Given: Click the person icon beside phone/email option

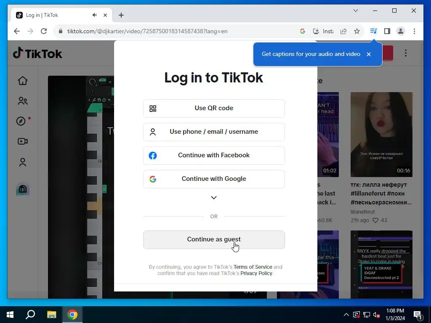Looking at the screenshot, I should [153, 132].
